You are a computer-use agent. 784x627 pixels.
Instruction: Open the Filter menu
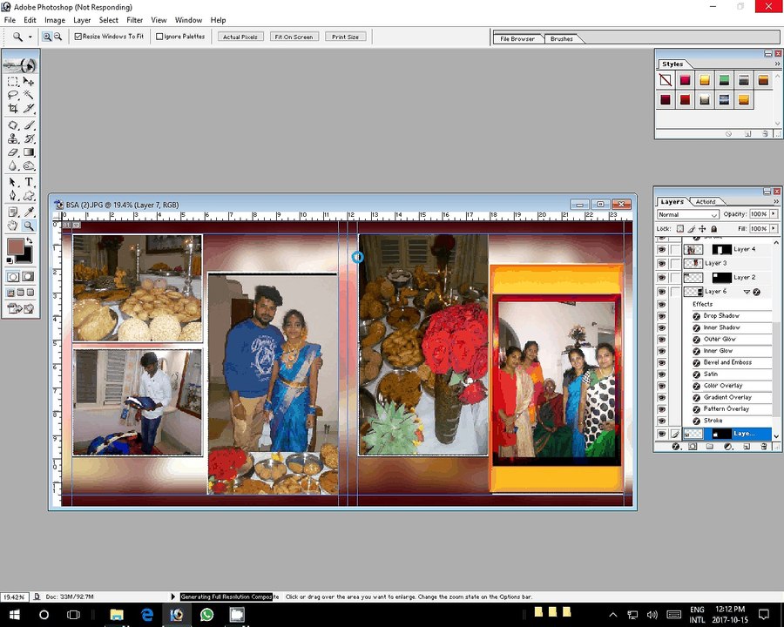[134, 20]
